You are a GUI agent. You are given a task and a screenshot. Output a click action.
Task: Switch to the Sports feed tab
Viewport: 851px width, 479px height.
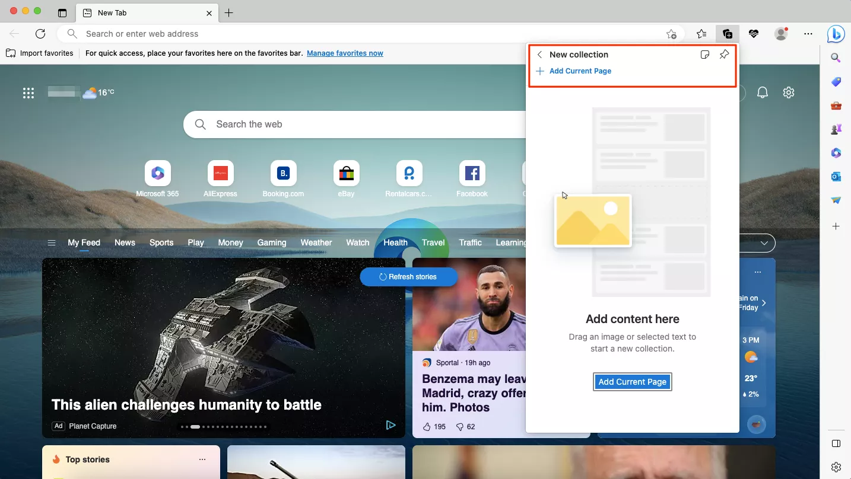coord(161,242)
